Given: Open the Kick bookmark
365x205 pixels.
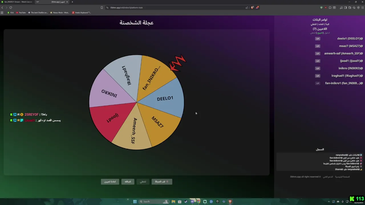Looking at the screenshot, I should point(11,13).
